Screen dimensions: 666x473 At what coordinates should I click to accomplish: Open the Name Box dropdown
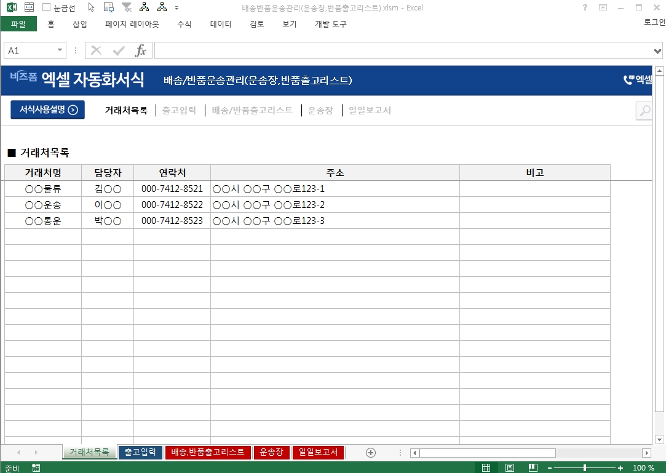60,50
